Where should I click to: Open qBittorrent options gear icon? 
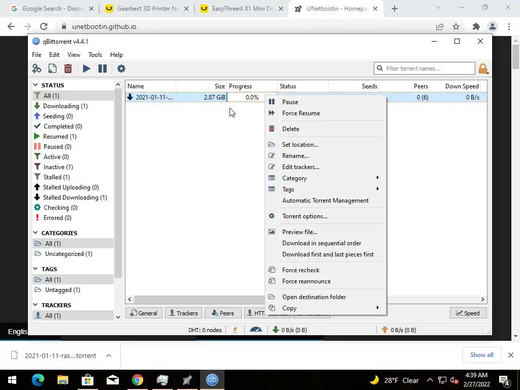[121, 69]
